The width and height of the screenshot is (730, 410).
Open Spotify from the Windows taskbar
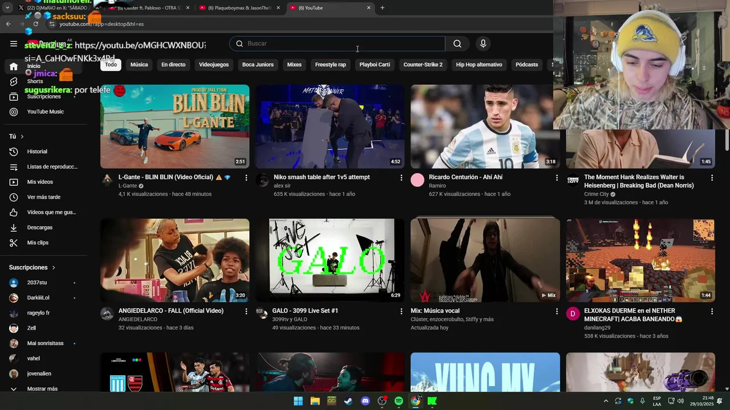[x=399, y=401]
